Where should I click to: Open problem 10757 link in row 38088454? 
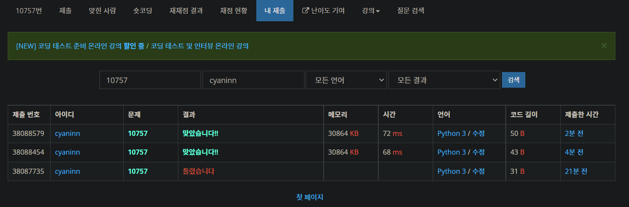click(x=138, y=152)
